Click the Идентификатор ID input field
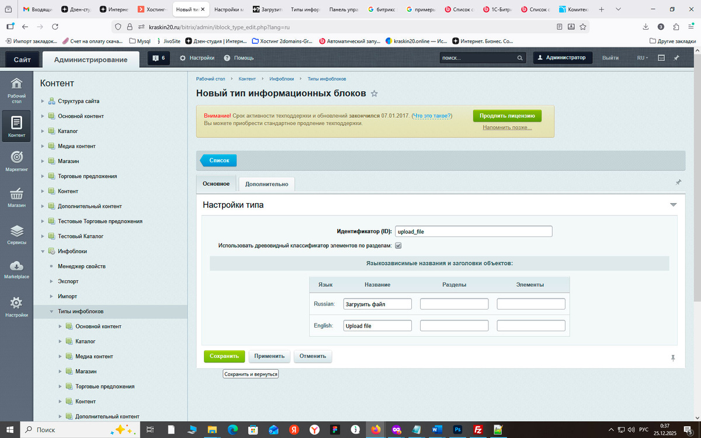The width and height of the screenshot is (701, 438). (x=473, y=231)
